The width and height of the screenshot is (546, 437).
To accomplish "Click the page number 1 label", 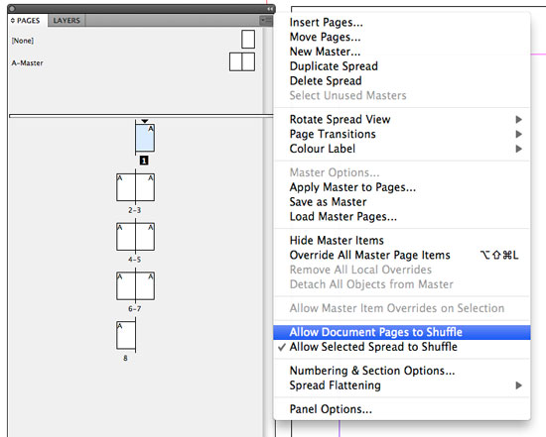I will coord(144,161).
